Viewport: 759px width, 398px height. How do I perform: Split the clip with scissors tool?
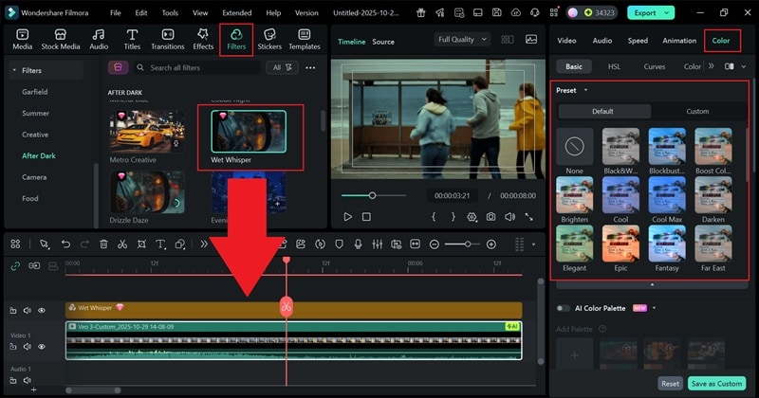pos(122,244)
